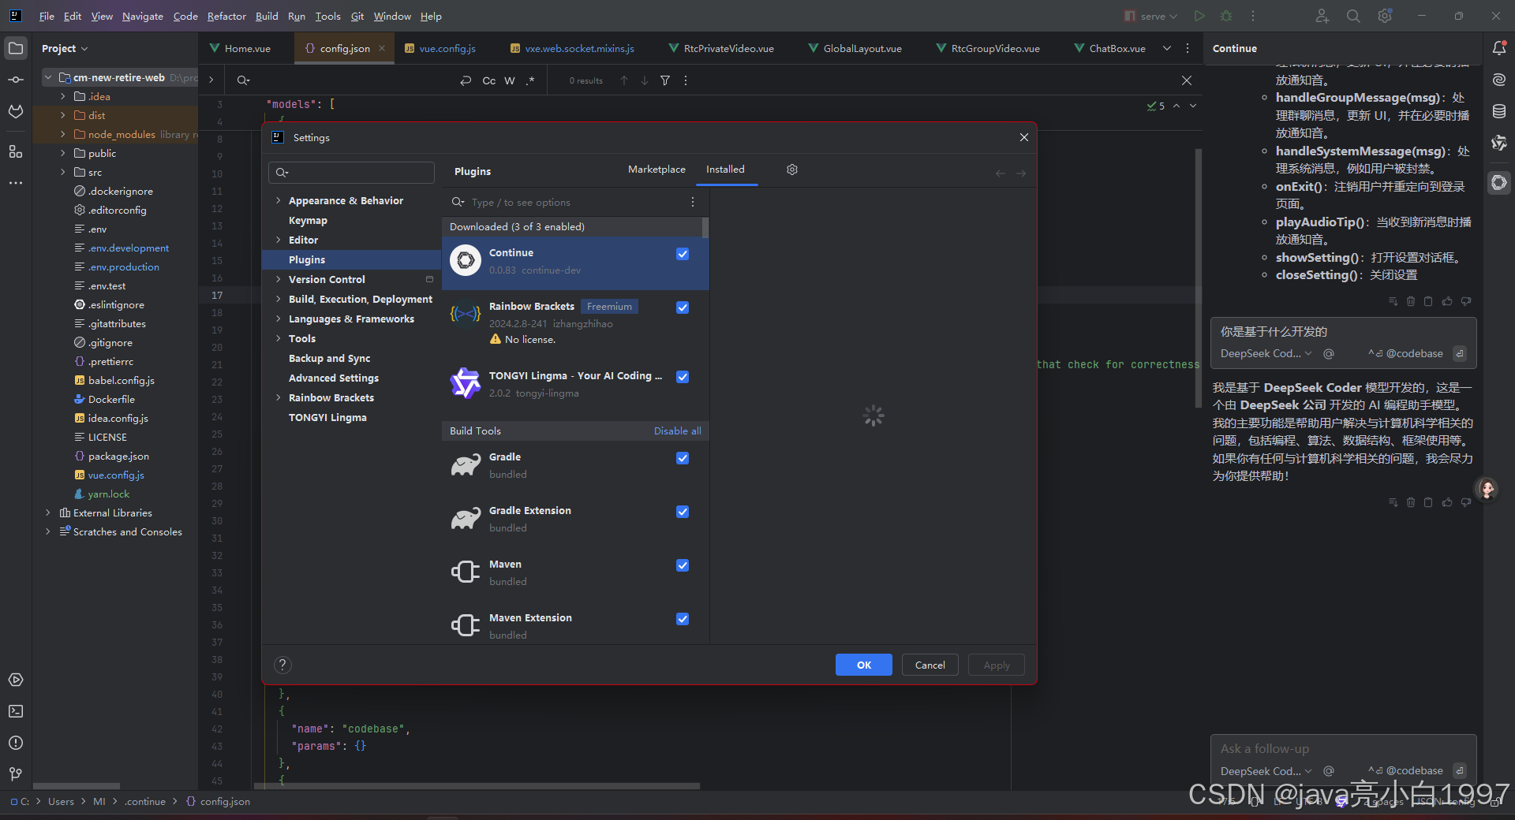Toggle match case Cc in find bar

pos(489,80)
